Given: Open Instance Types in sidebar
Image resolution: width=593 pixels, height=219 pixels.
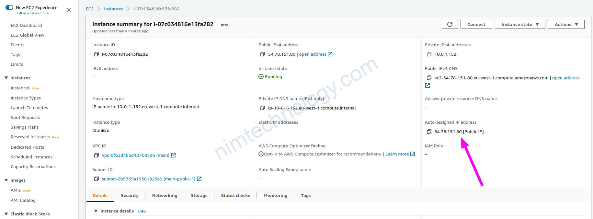Looking at the screenshot, I should 26,98.
